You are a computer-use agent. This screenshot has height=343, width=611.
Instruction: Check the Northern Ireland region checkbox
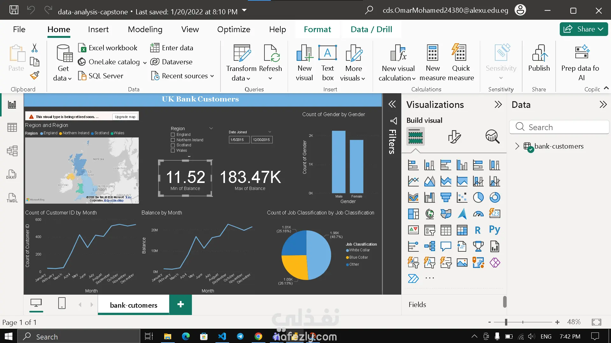(173, 140)
